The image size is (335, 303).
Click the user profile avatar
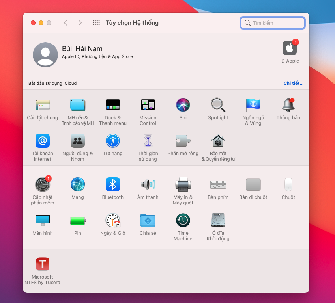click(x=45, y=55)
